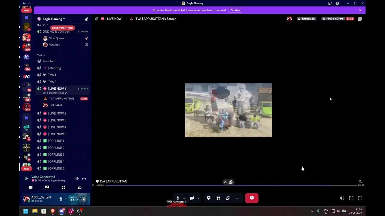Open activities icon in stream control bar

tap(218, 198)
